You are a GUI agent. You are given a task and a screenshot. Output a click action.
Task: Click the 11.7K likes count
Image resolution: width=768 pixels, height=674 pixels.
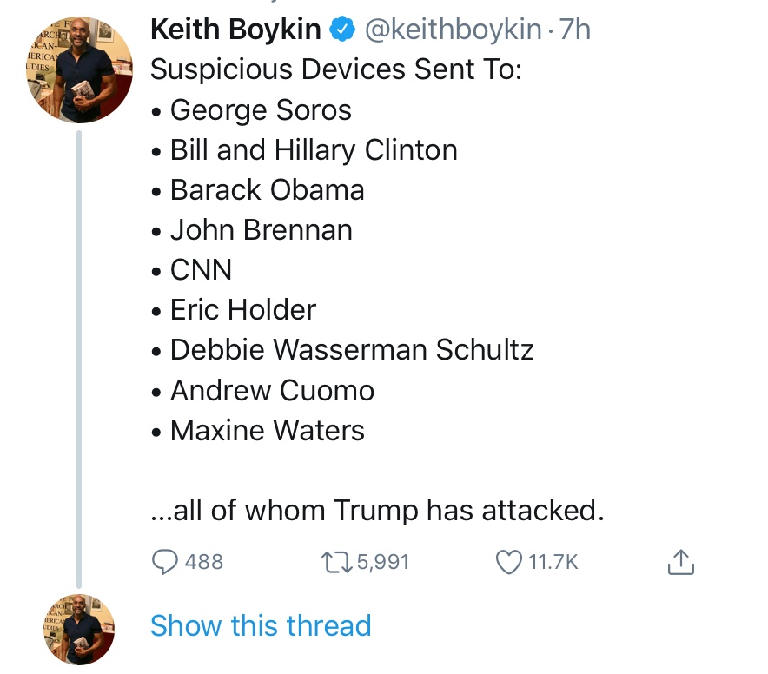click(x=553, y=562)
